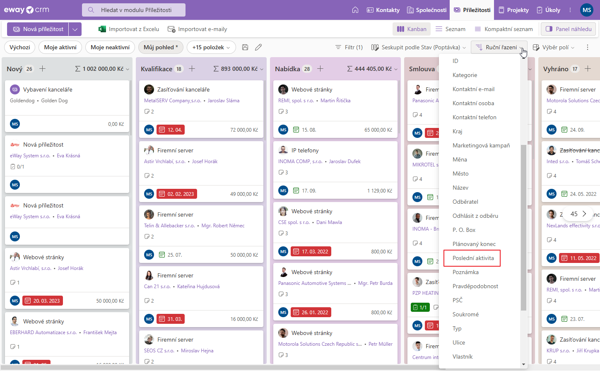Open the REMI, spol. s r.o. link in Nabídka
This screenshot has height=371, width=600.
296,101
